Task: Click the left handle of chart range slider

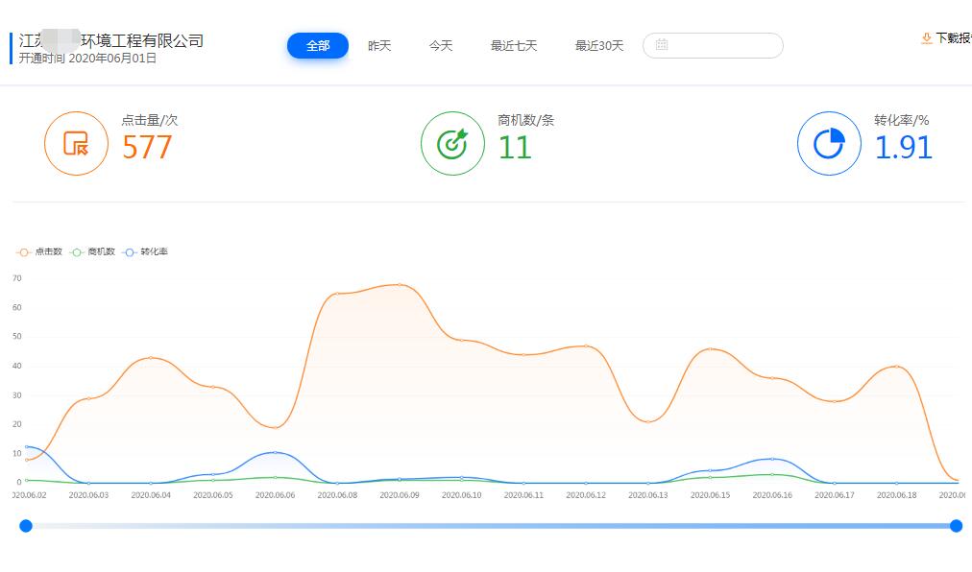Action: 26,526
